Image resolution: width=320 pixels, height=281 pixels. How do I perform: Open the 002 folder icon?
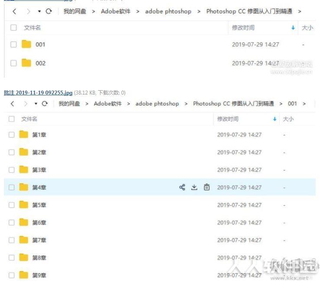[26, 63]
